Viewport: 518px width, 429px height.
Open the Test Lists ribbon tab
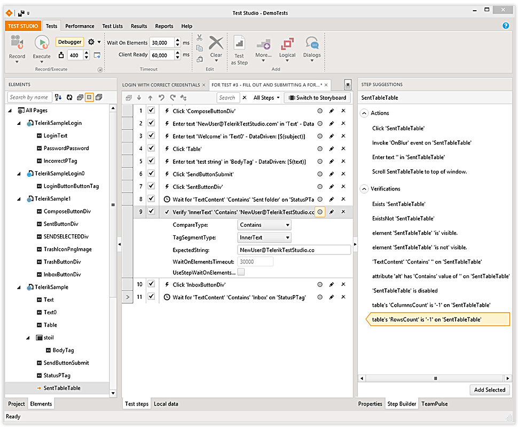[112, 26]
